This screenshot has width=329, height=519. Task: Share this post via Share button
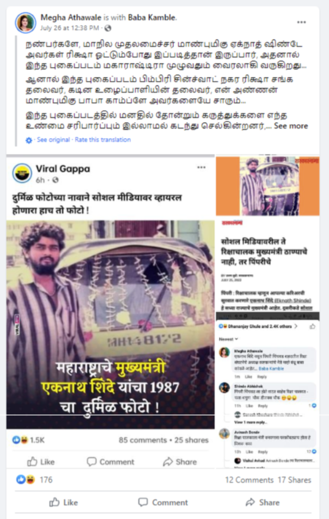[263, 503]
